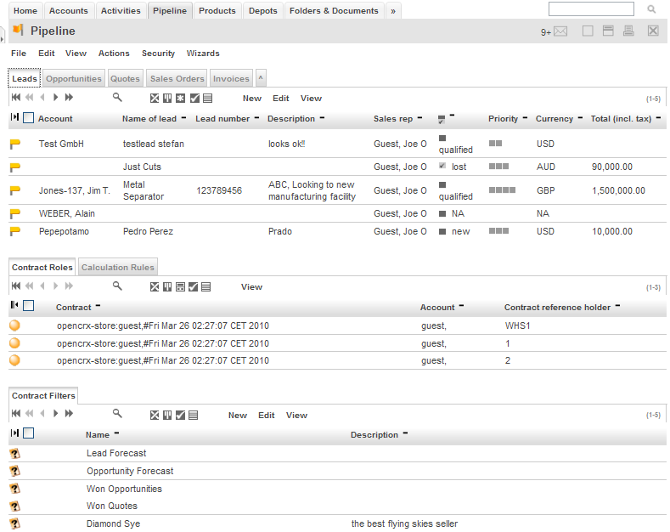Toggle select-all checkbox in Leads grid header
This screenshot has height=532, width=670.
[28, 117]
